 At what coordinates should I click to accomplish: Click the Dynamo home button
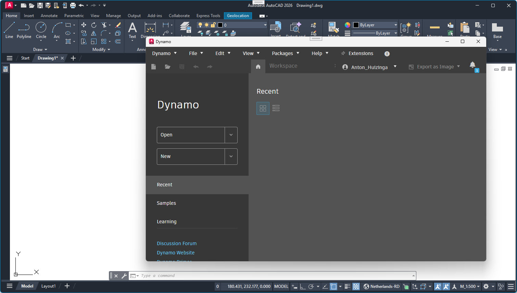point(258,67)
